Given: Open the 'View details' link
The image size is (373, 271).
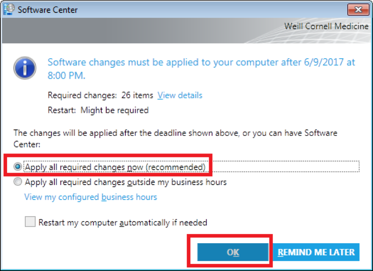Looking at the screenshot, I should [180, 95].
